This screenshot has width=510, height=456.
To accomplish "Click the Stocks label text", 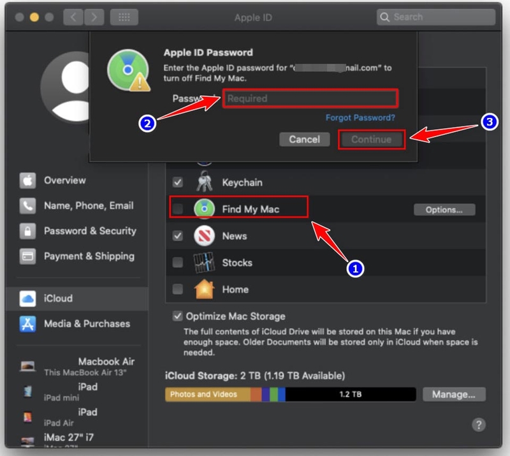I will (237, 263).
